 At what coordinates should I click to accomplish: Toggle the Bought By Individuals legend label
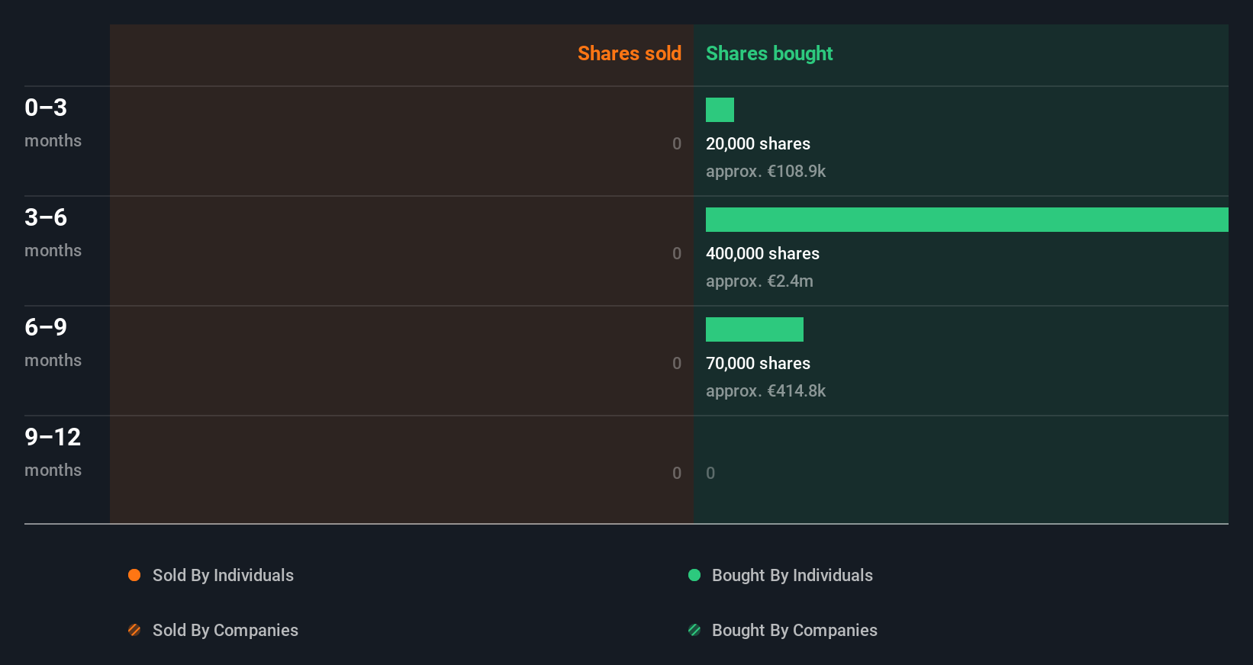coord(792,575)
